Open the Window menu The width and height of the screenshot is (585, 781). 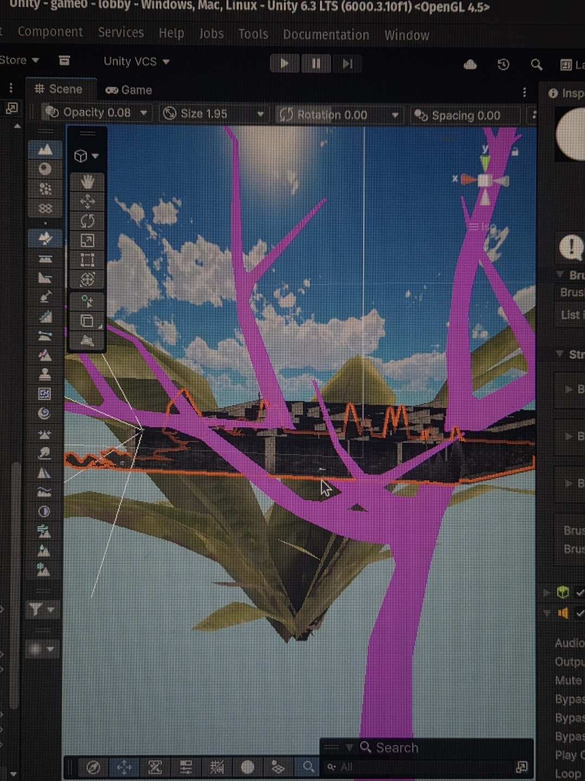[x=407, y=35]
